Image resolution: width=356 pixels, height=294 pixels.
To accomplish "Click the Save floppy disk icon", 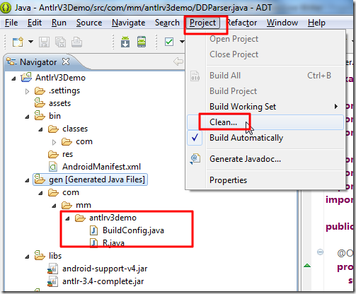I will [44, 42].
